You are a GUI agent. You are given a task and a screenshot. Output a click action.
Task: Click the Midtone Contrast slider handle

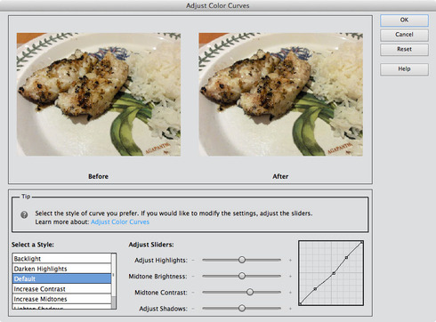[x=250, y=292]
